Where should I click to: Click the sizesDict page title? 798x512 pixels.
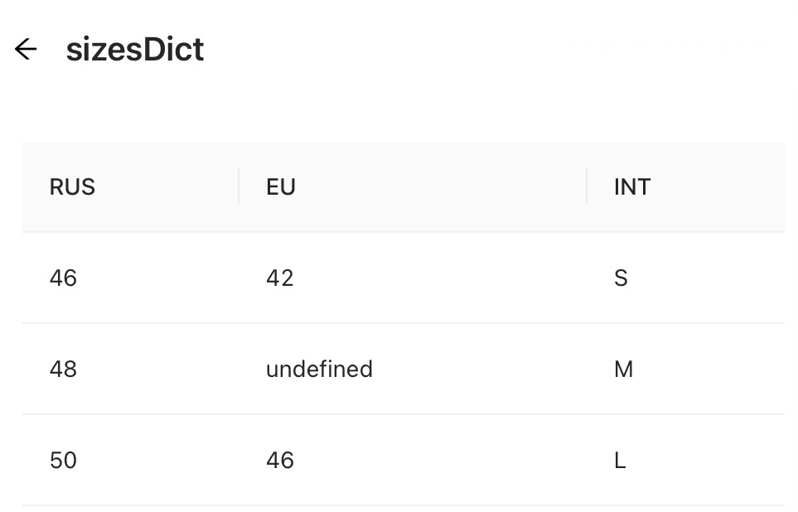click(135, 50)
